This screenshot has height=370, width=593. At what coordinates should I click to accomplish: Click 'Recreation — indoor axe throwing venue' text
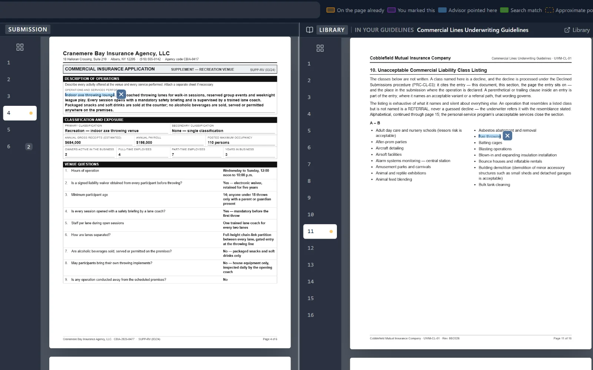[x=102, y=131]
